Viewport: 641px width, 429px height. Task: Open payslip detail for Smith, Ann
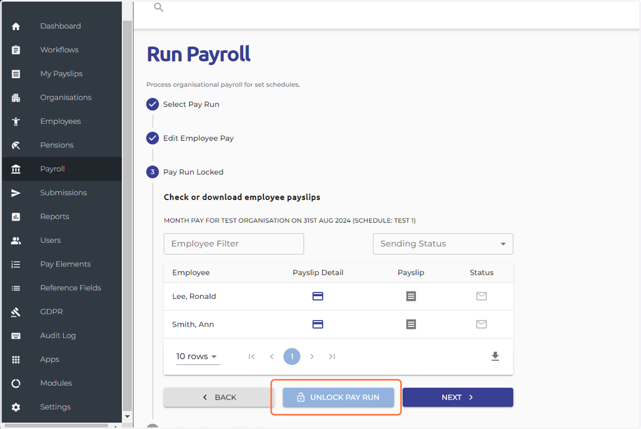[x=318, y=324]
